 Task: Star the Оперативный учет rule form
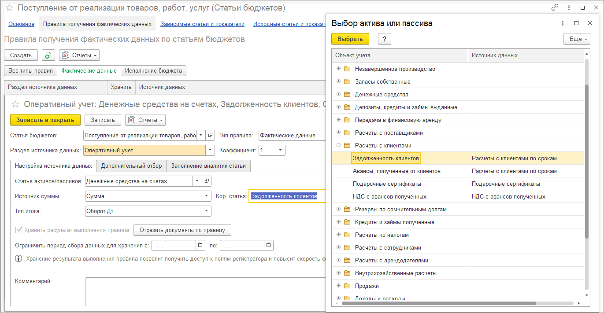[x=15, y=104]
